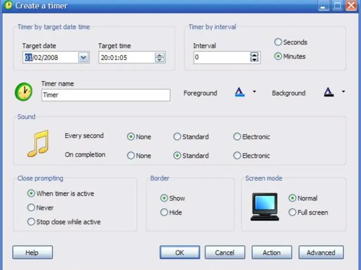The width and height of the screenshot is (361, 270).
Task: Expand the Background color dropdown arrow
Action: point(343,91)
